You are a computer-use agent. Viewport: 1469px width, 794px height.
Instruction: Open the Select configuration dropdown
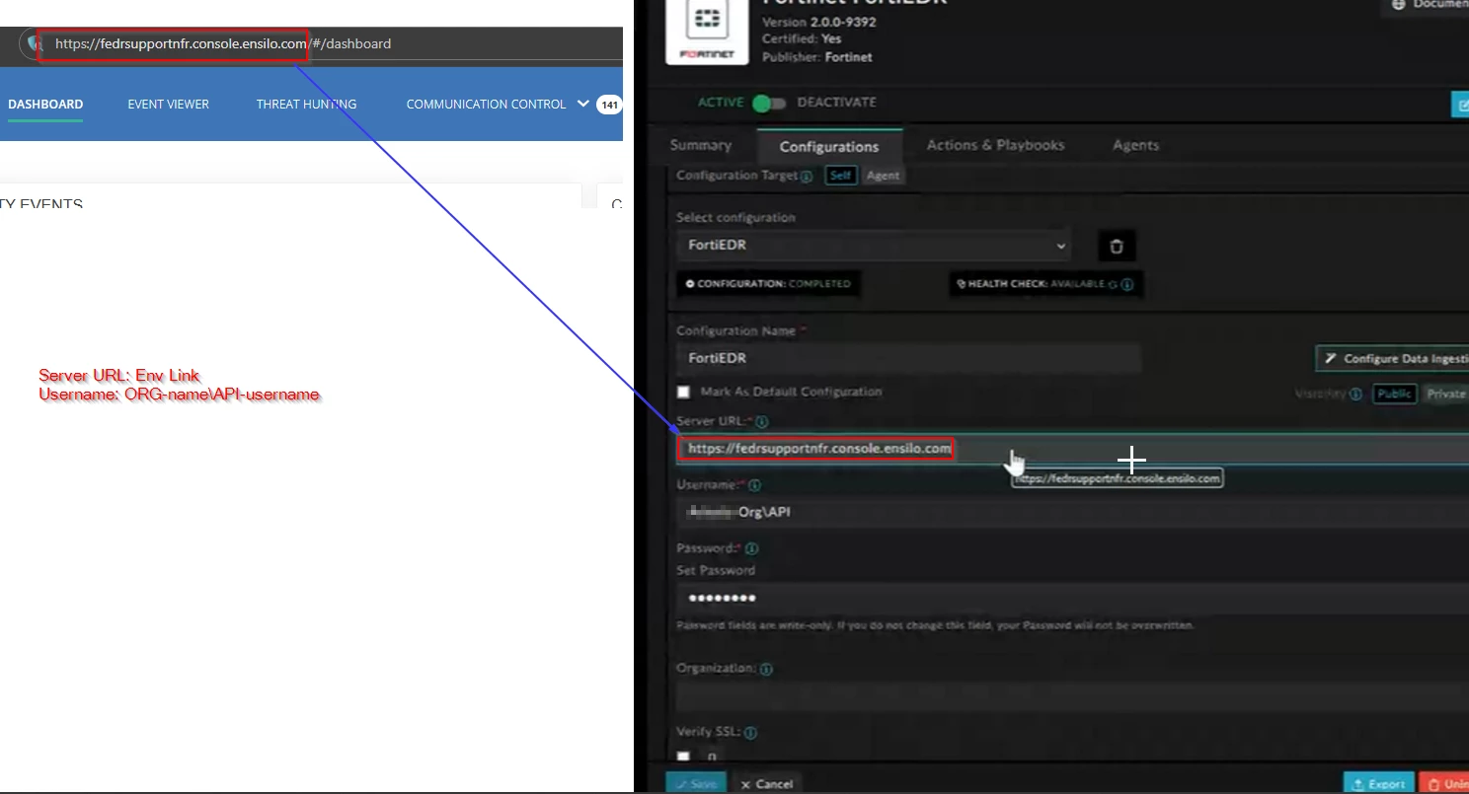pos(873,245)
